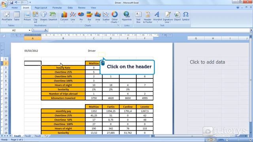Insert an embedded Object
The width and height of the screenshot is (253, 142).
tap(177, 16)
